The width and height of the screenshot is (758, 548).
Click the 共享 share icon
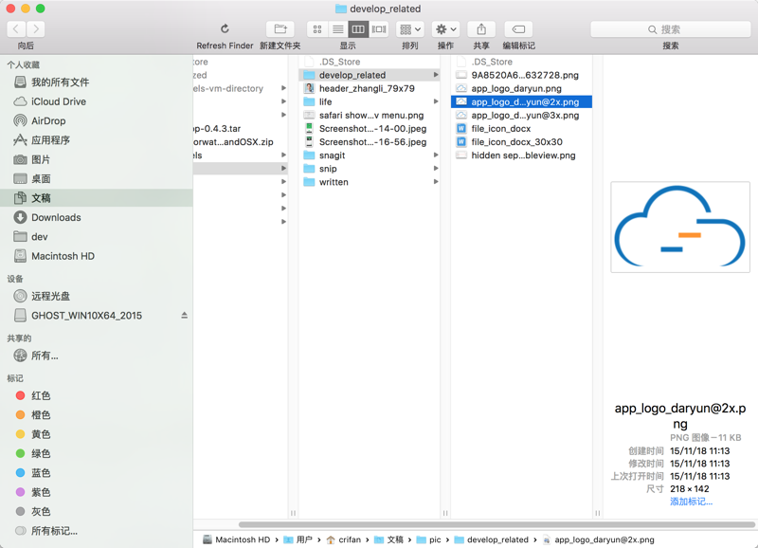coord(481,29)
